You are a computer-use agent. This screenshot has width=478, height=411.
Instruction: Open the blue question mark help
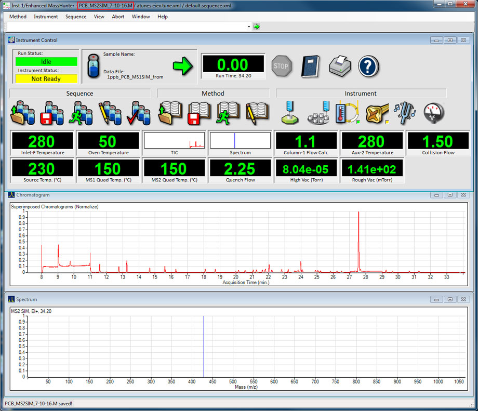pos(368,66)
